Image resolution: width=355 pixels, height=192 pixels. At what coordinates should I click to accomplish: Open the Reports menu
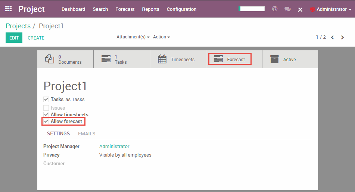coord(150,9)
